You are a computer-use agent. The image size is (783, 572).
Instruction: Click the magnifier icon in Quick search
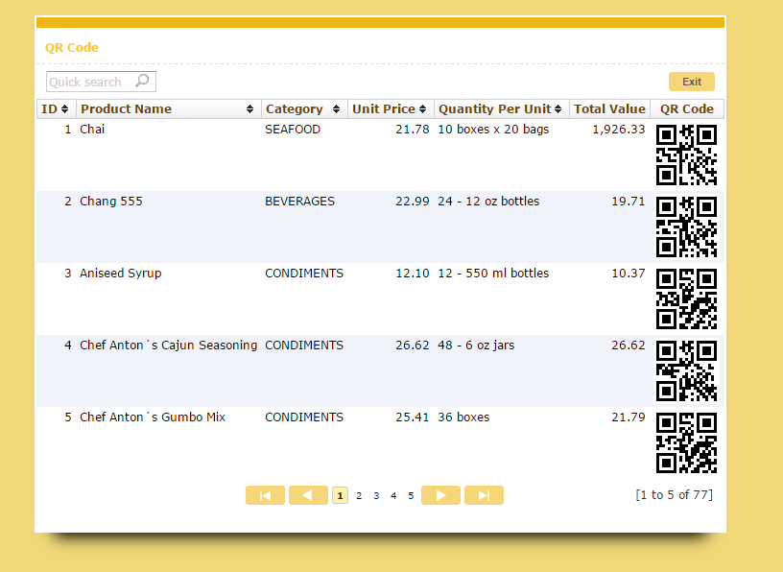coord(142,82)
